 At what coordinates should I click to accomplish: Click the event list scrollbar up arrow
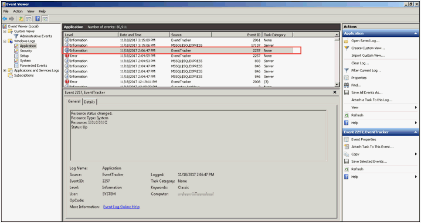[337, 35]
